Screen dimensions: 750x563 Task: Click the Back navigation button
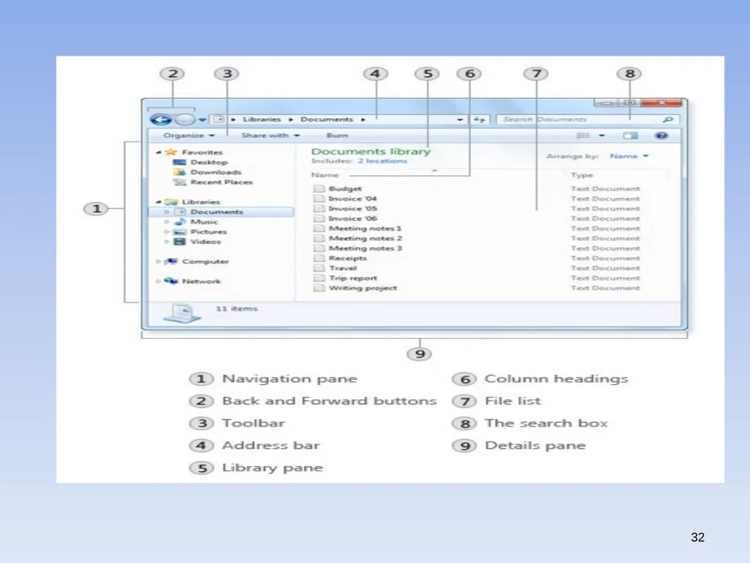(160, 119)
